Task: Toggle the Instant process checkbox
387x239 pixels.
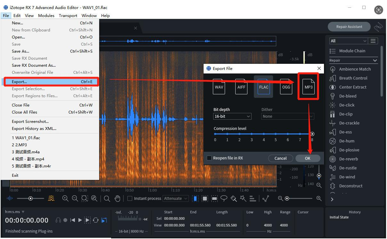Action: tap(130, 199)
